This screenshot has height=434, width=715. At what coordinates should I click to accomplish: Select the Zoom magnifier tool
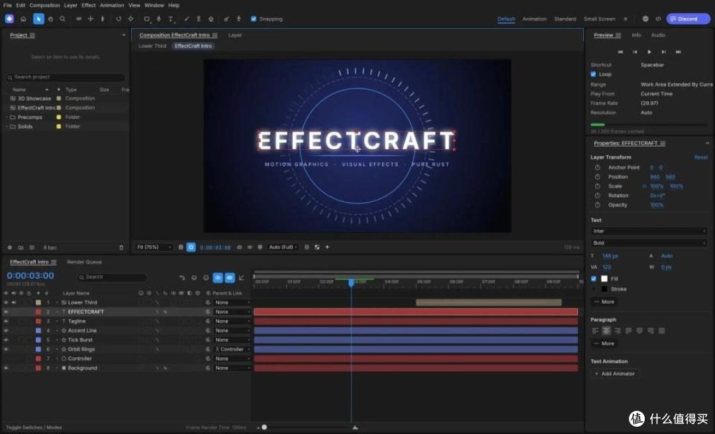62,19
